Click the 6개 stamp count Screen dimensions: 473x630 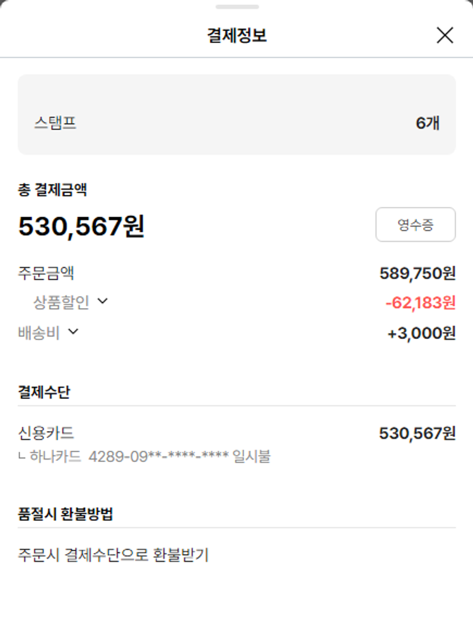[x=427, y=123]
